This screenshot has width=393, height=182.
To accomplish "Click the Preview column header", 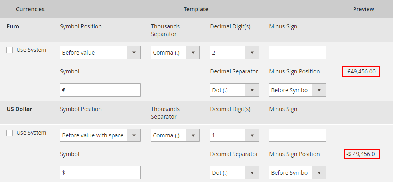I will pos(363,9).
